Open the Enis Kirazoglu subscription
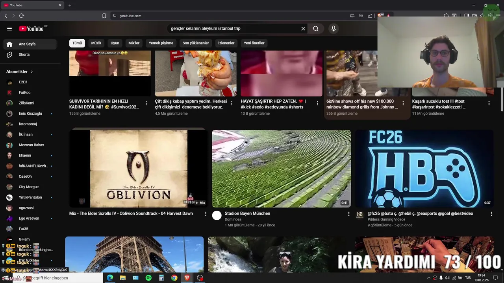Screen dimensions: 504x283 coord(30,114)
